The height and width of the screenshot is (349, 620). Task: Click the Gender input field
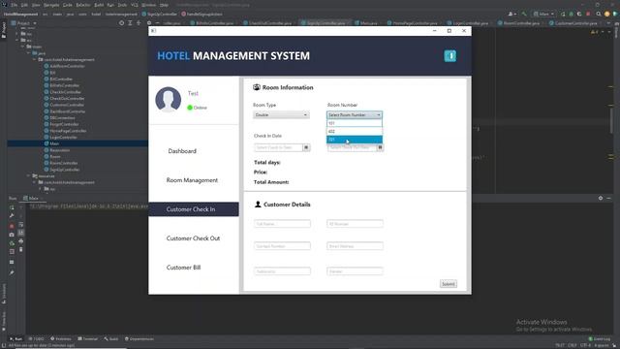coord(355,271)
